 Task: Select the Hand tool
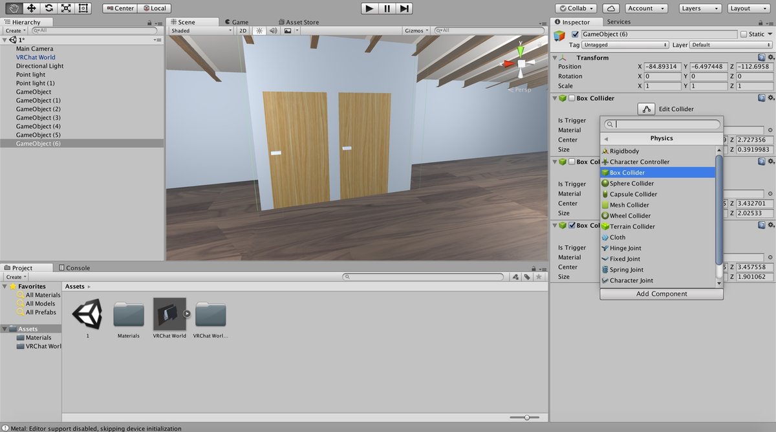[13, 8]
